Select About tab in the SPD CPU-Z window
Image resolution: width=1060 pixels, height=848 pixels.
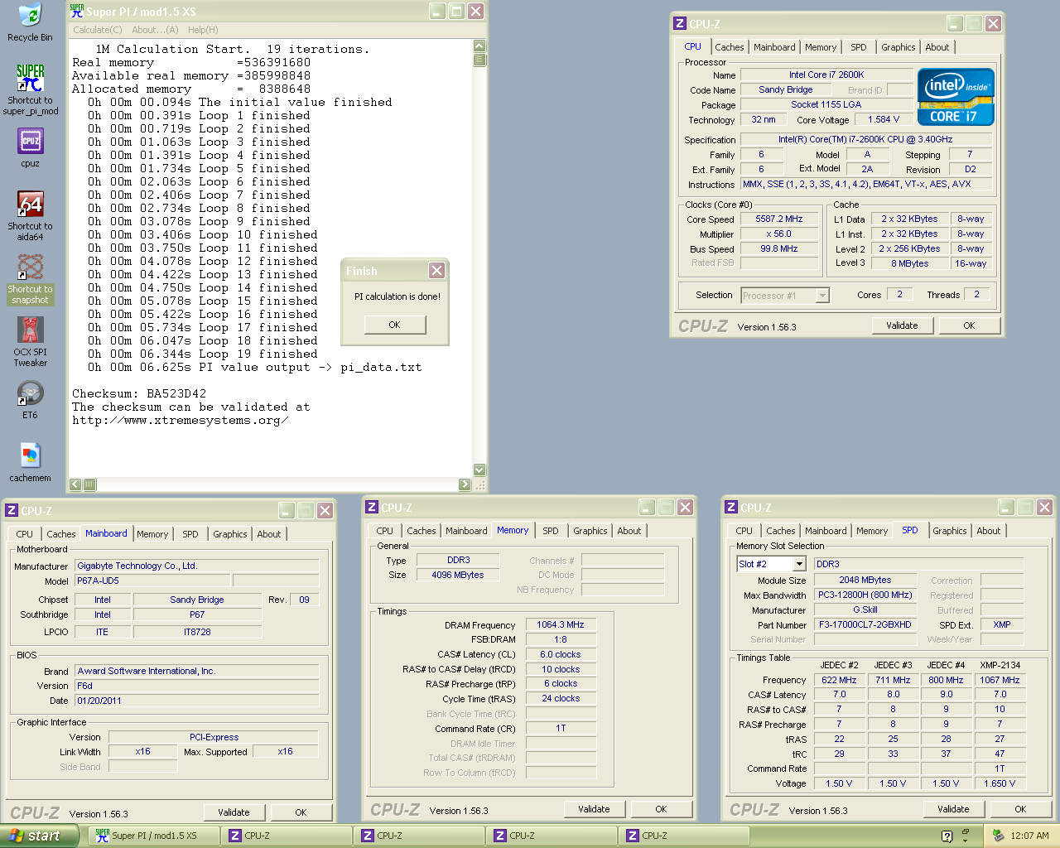[989, 531]
